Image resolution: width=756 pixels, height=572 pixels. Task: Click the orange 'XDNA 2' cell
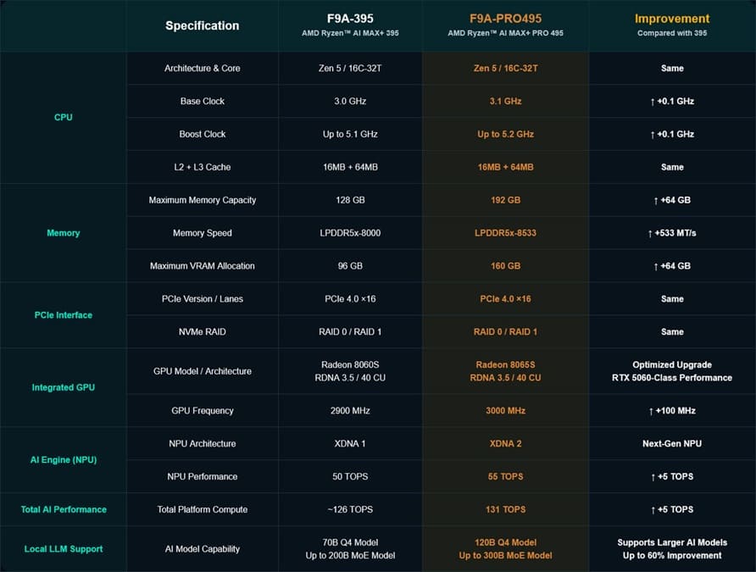click(505, 443)
